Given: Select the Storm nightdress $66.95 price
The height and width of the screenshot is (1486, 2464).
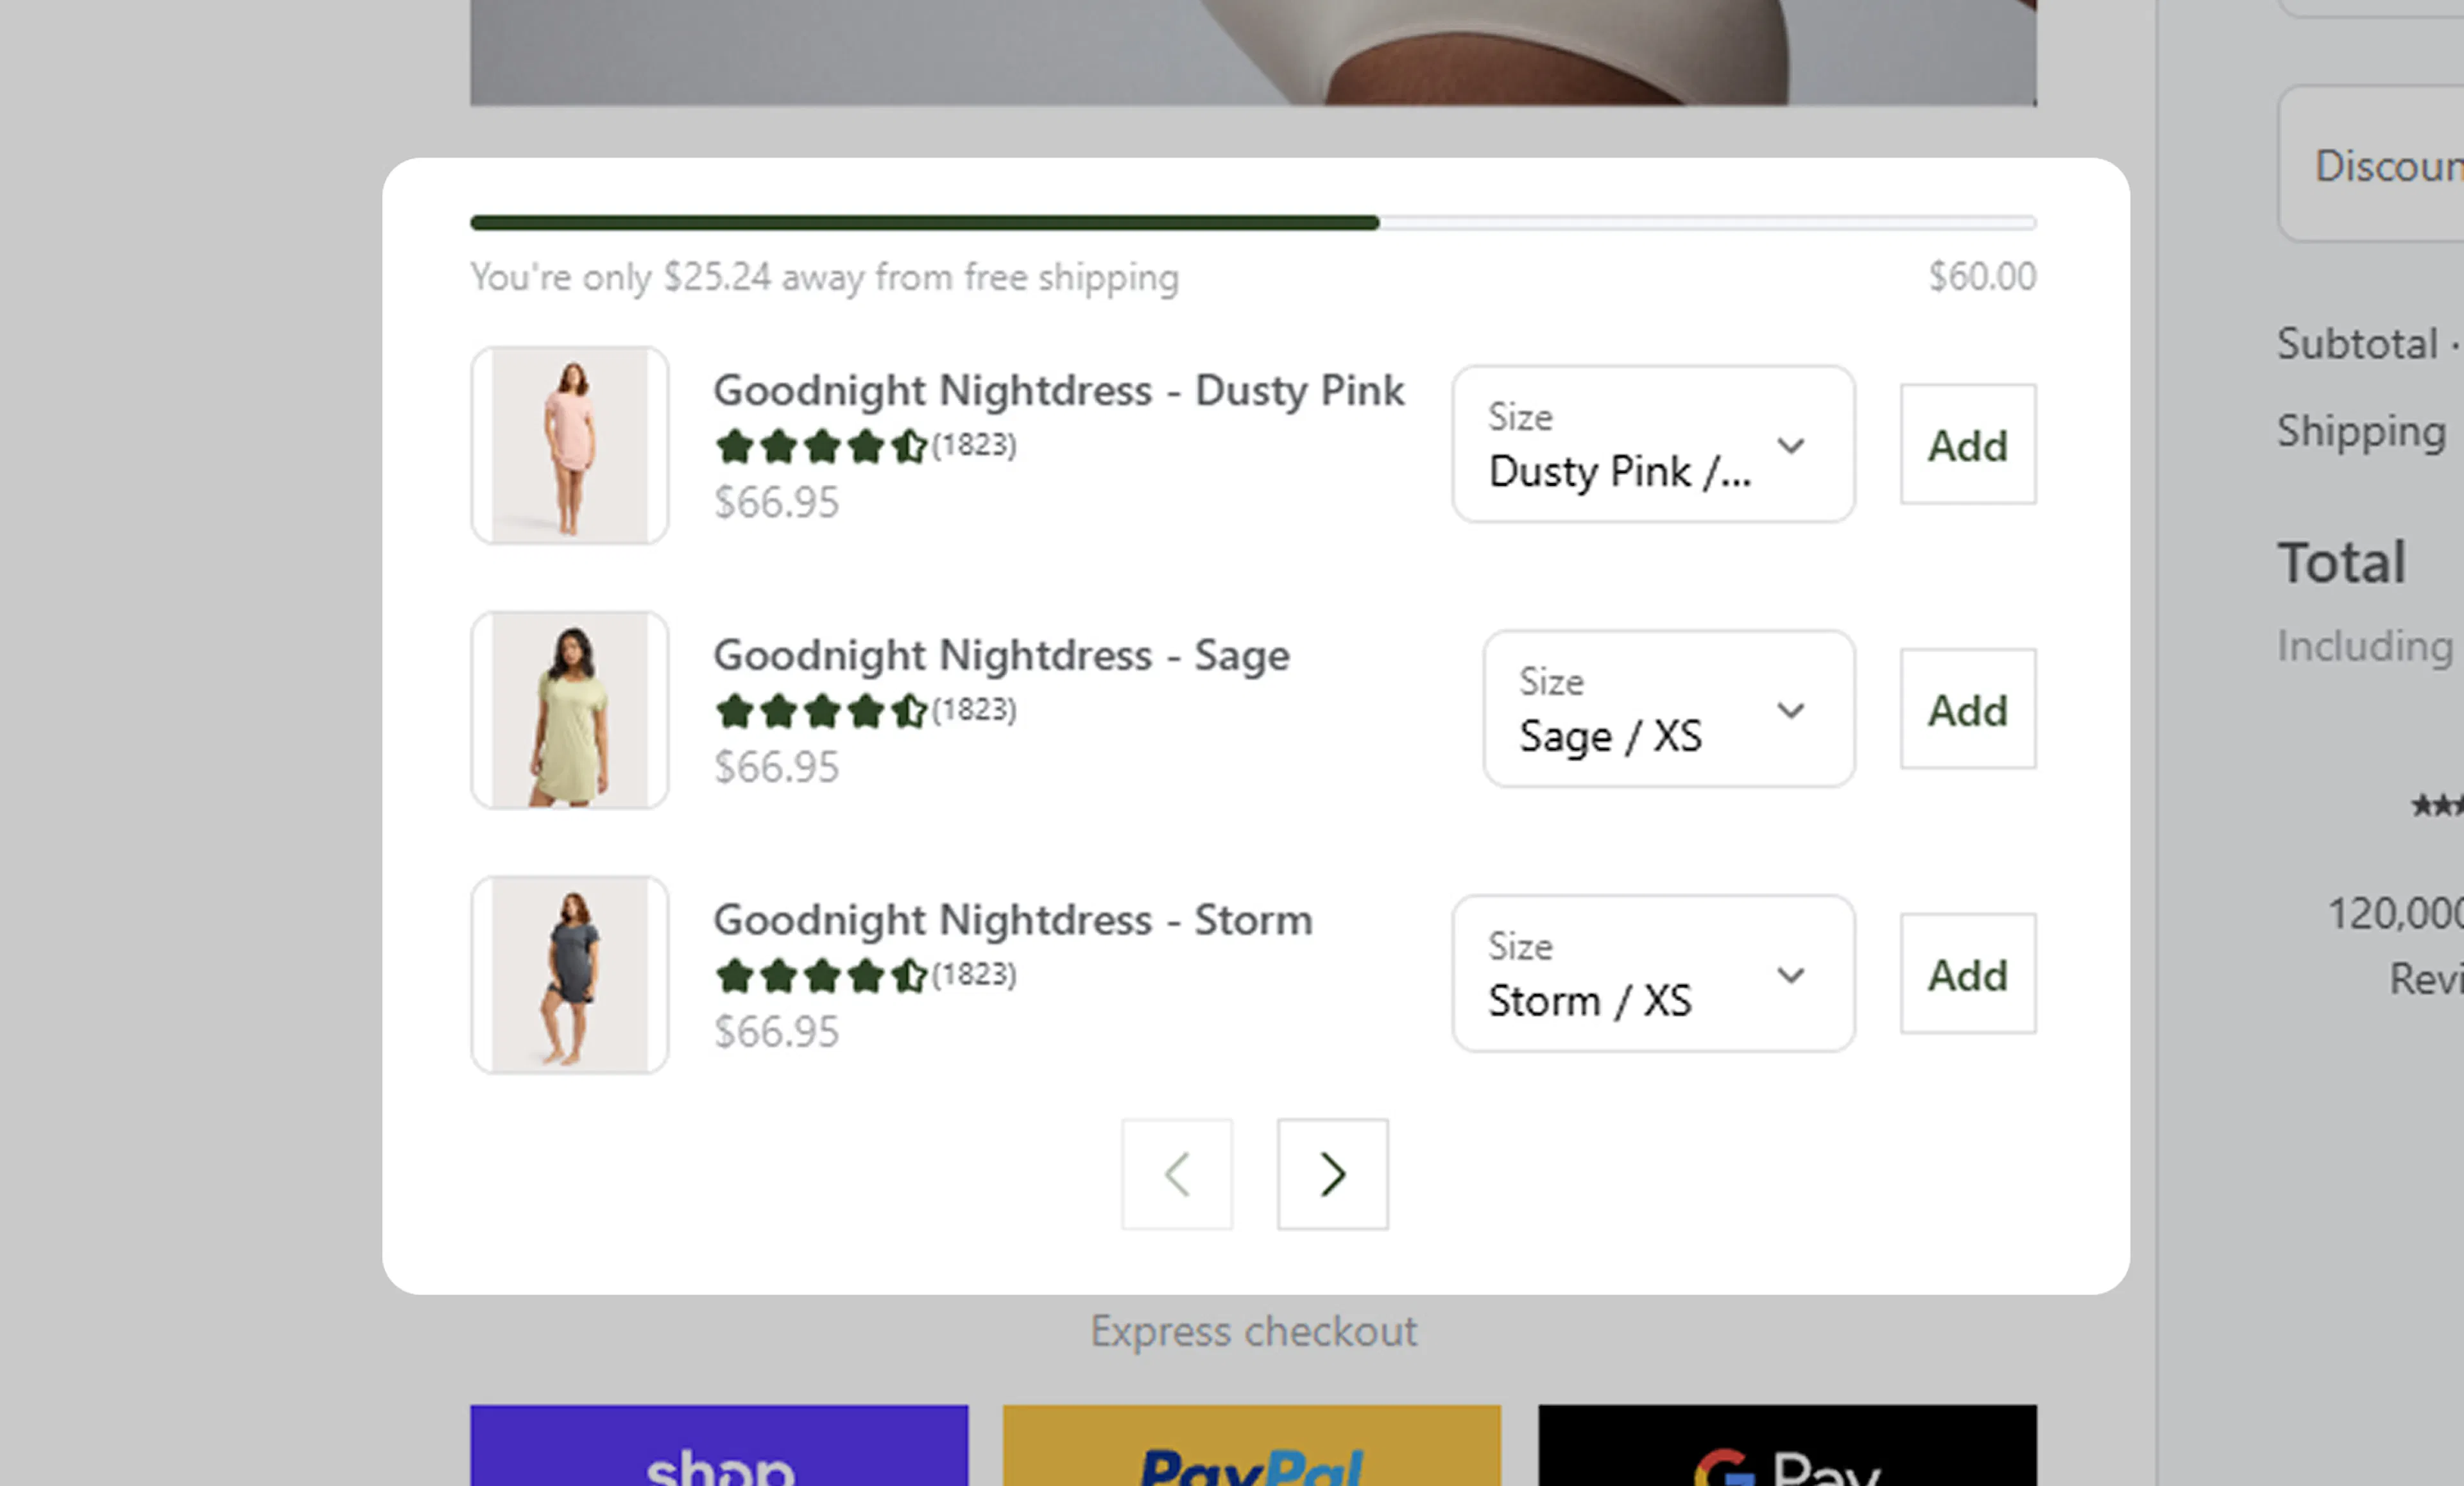Looking at the screenshot, I should [776, 1032].
